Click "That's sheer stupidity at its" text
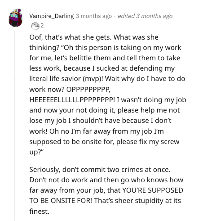Image resolution: width=203 pixels, height=221 pixels. pos(137,201)
